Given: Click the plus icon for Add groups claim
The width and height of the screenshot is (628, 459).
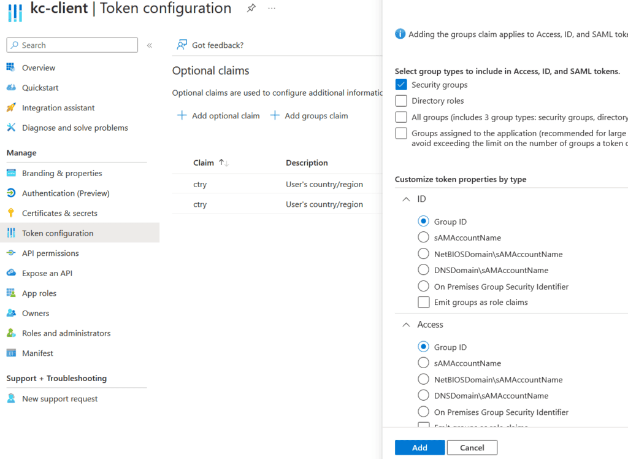Looking at the screenshot, I should 275,115.
